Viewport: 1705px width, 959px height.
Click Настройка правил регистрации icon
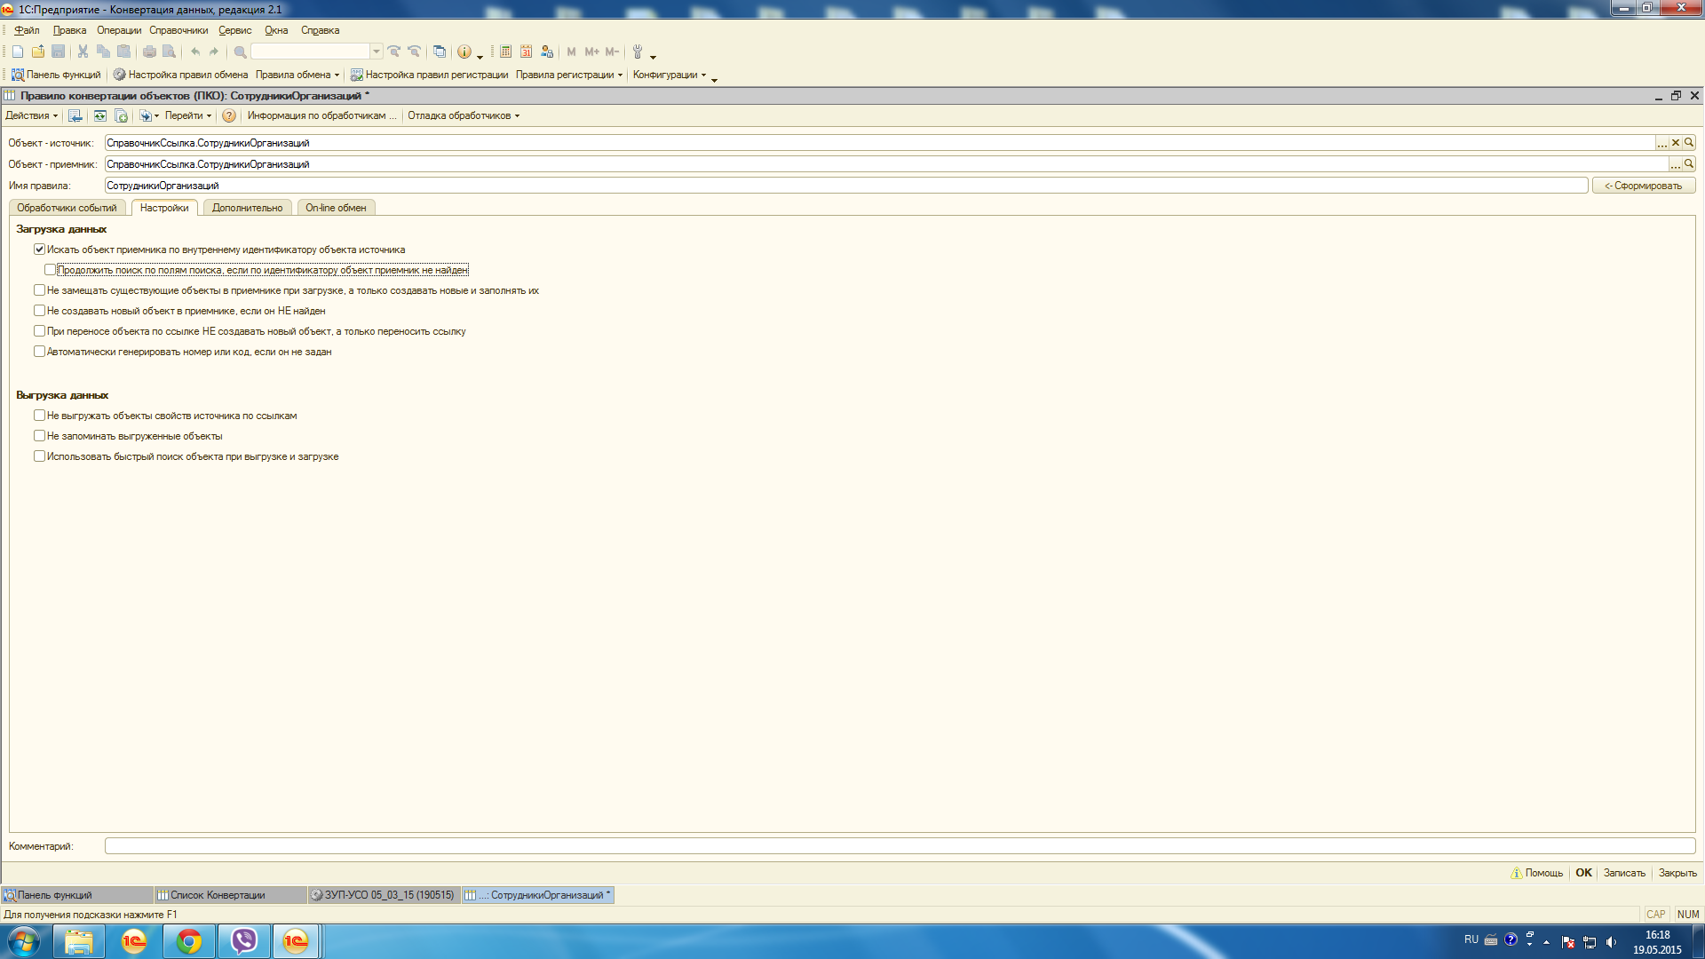357,75
